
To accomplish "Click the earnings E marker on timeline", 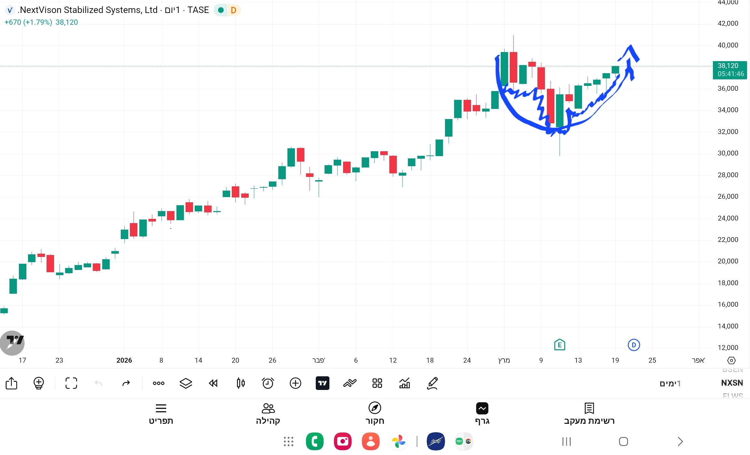I will pyautogui.click(x=560, y=345).
